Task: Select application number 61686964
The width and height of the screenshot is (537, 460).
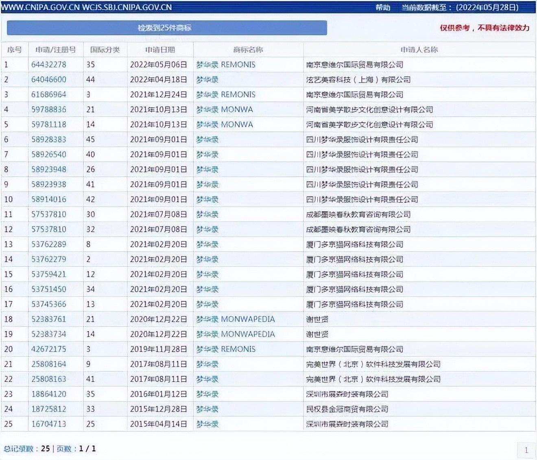Action: tap(48, 94)
